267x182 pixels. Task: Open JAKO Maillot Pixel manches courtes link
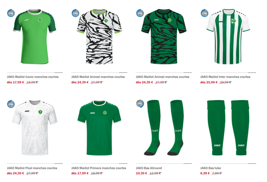coord(32,168)
